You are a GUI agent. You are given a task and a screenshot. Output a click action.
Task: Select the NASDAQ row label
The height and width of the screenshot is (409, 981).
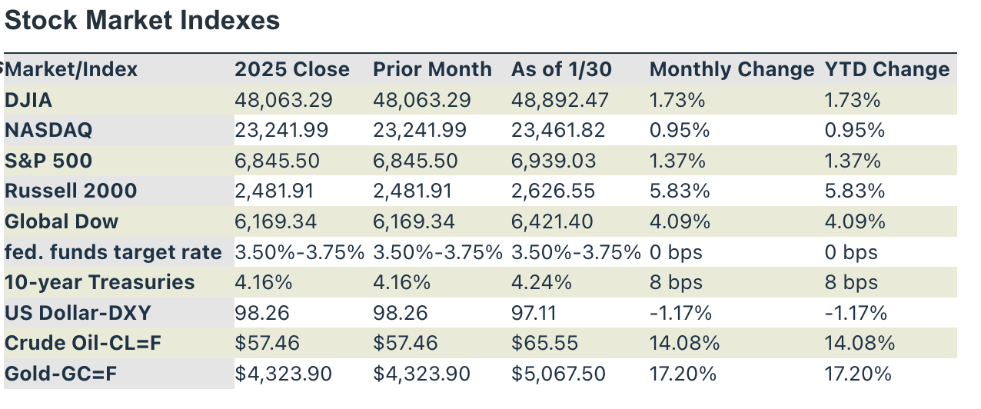coord(48,130)
